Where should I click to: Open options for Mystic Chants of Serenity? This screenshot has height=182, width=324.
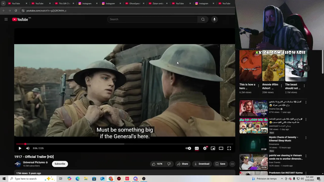point(306,138)
